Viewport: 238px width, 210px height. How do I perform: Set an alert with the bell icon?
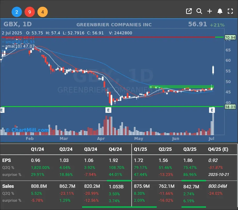point(220,11)
